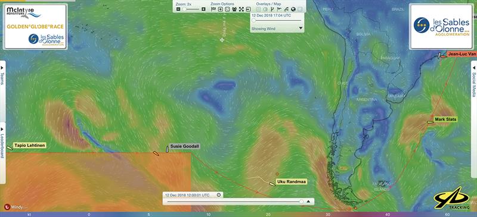Click the Zoom Options heading

click(x=222, y=4)
